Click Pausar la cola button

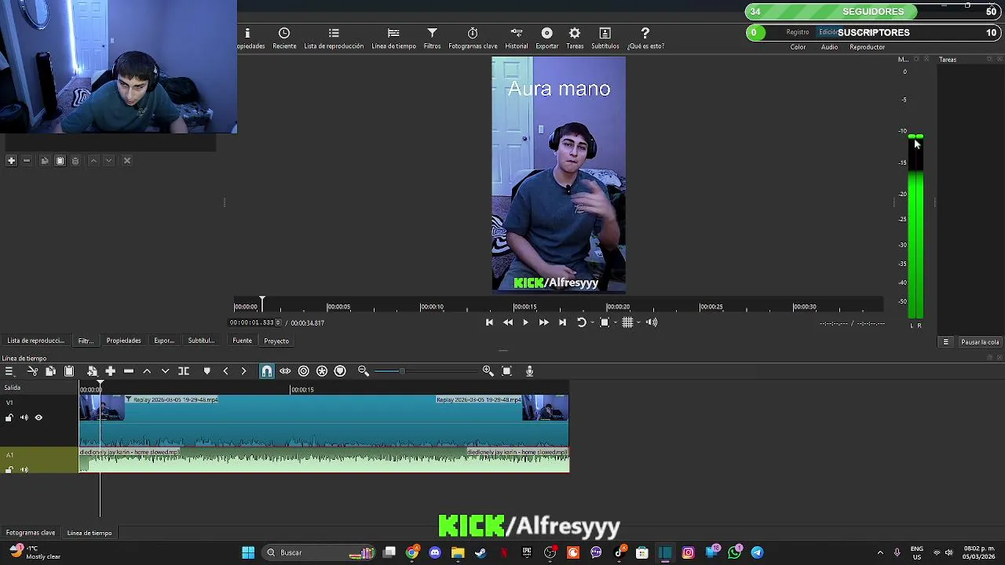(980, 342)
